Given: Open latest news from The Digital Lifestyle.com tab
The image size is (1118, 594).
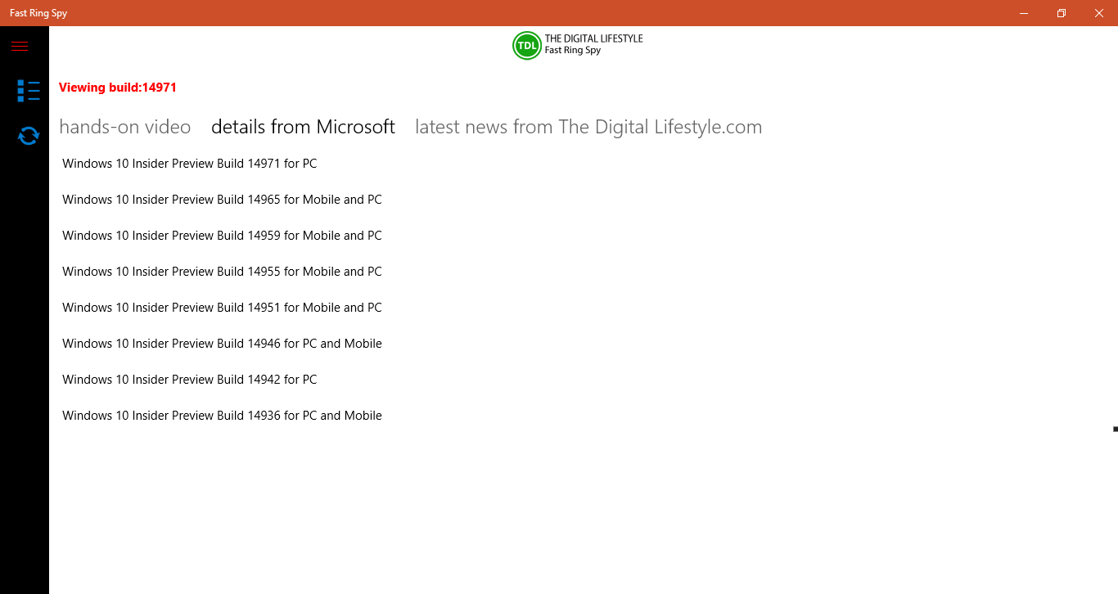Looking at the screenshot, I should [x=588, y=127].
